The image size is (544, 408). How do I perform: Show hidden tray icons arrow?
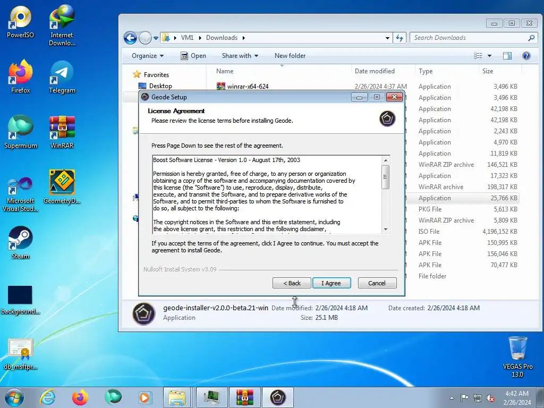tap(452, 398)
